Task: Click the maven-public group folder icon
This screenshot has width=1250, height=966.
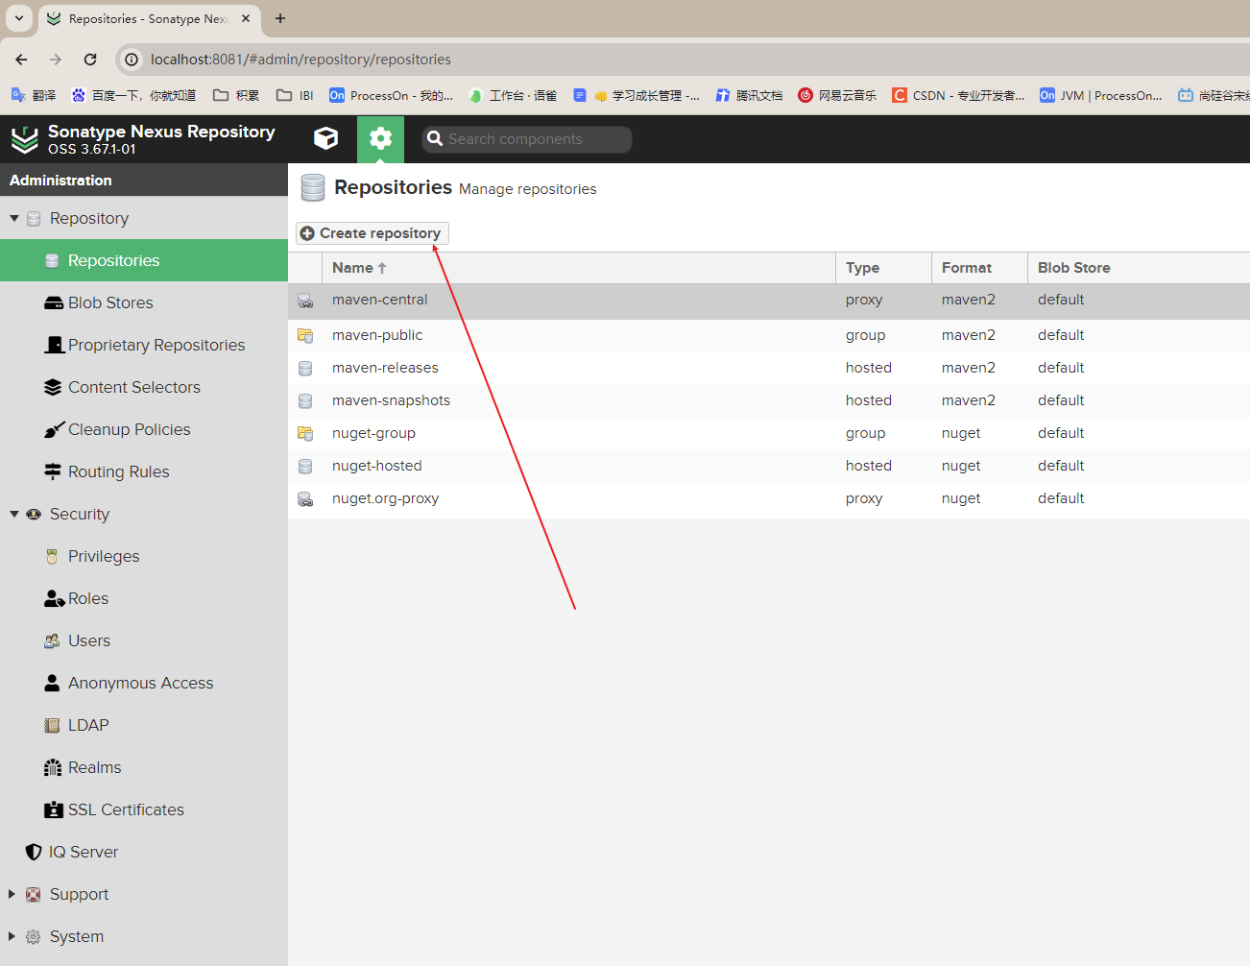Action: (305, 335)
